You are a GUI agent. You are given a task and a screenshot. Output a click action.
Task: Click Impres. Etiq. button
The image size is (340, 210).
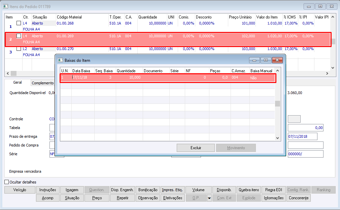tap(173, 190)
